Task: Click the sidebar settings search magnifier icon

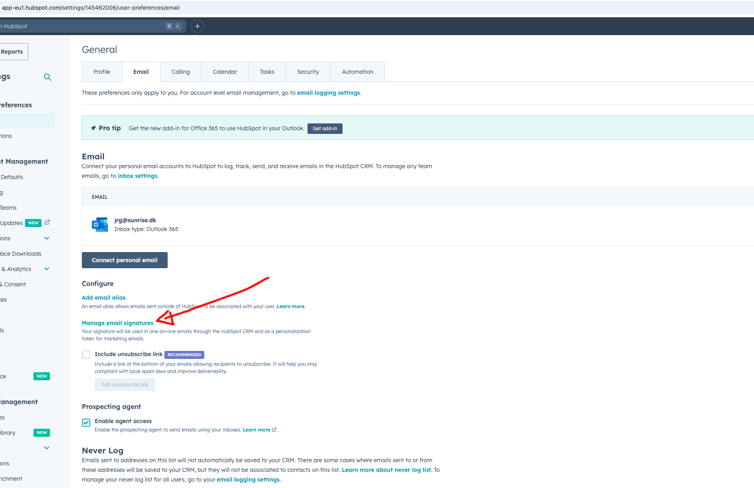Action: click(x=48, y=77)
